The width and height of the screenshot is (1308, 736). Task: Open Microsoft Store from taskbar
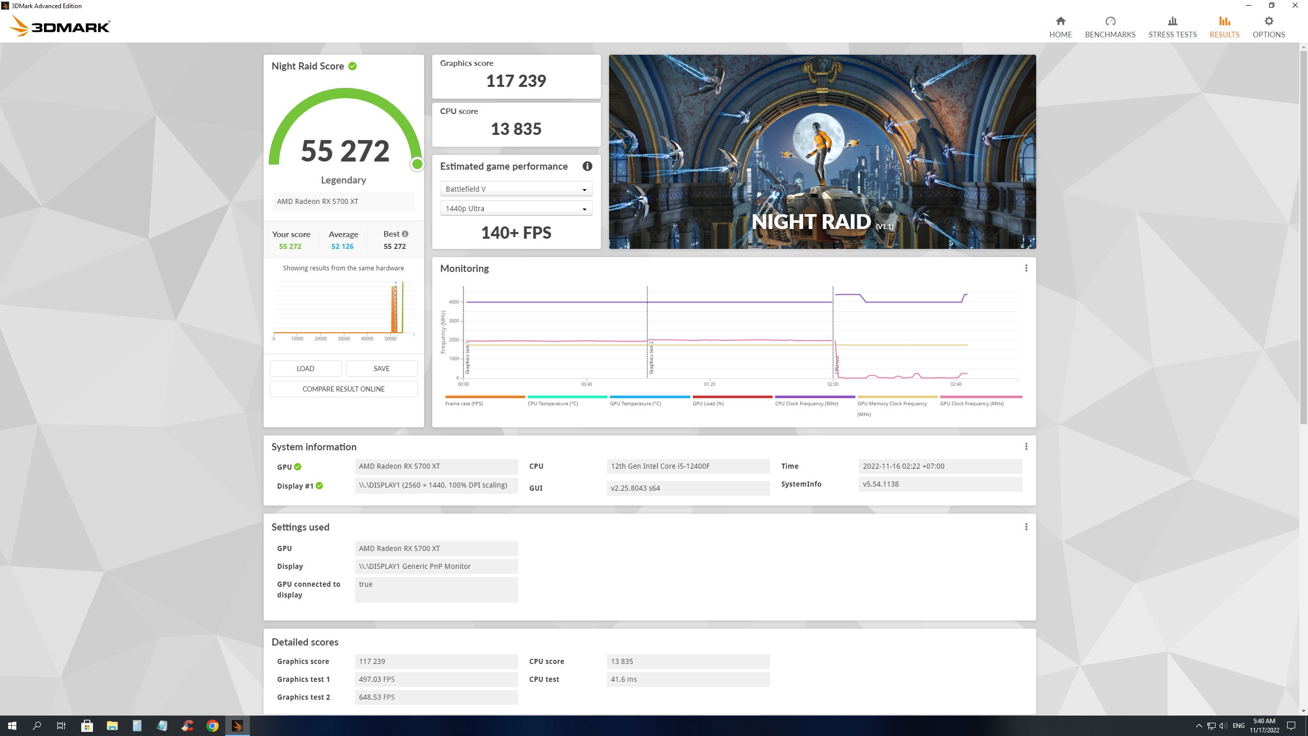(87, 726)
